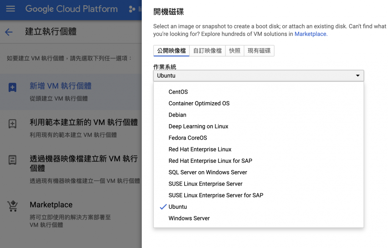The image size is (388, 248).
Task: Choose SUSE Linux Enterprise Server for SAP
Action: click(x=258, y=195)
